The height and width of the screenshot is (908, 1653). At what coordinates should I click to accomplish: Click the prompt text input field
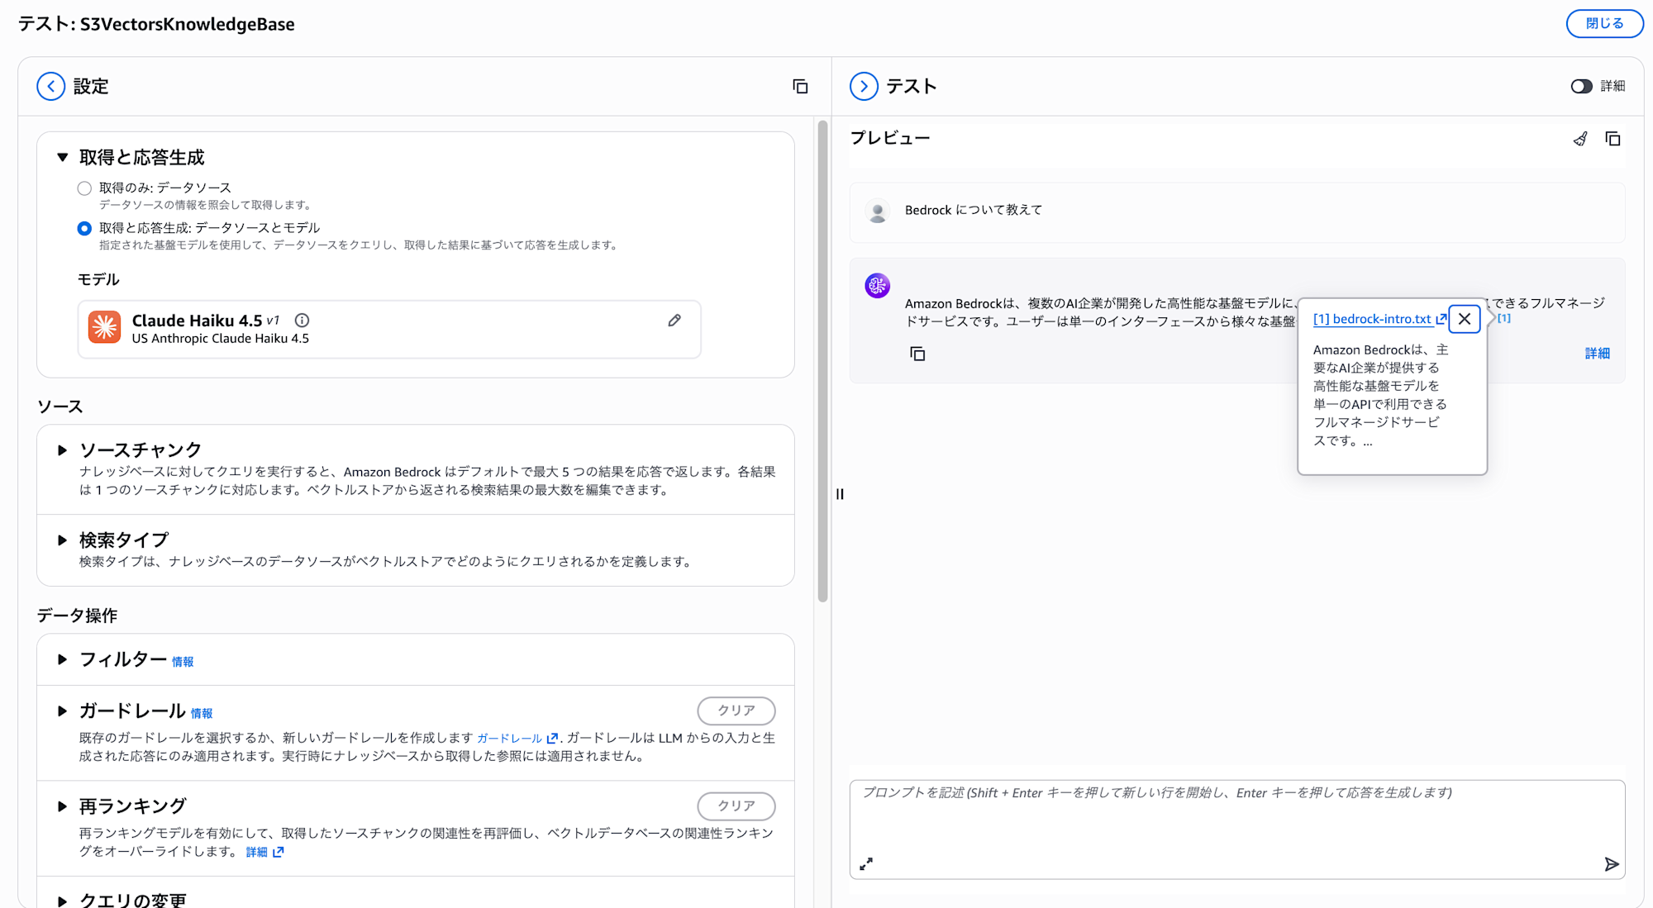click(x=1236, y=818)
